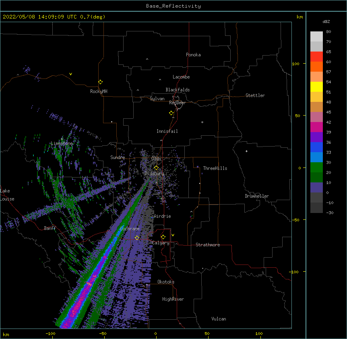Screen dimensions: 347x339
Task: Click the white asterisk marker east of Innisfail
Action: 202,122
